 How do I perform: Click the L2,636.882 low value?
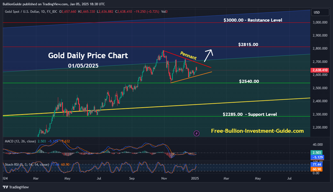[x=105, y=12]
